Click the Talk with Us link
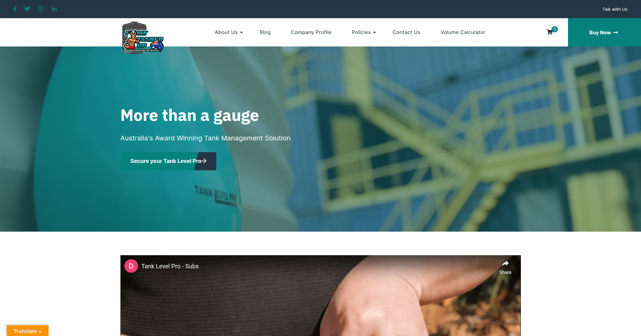Screen dimensions: 641x336 615,9
